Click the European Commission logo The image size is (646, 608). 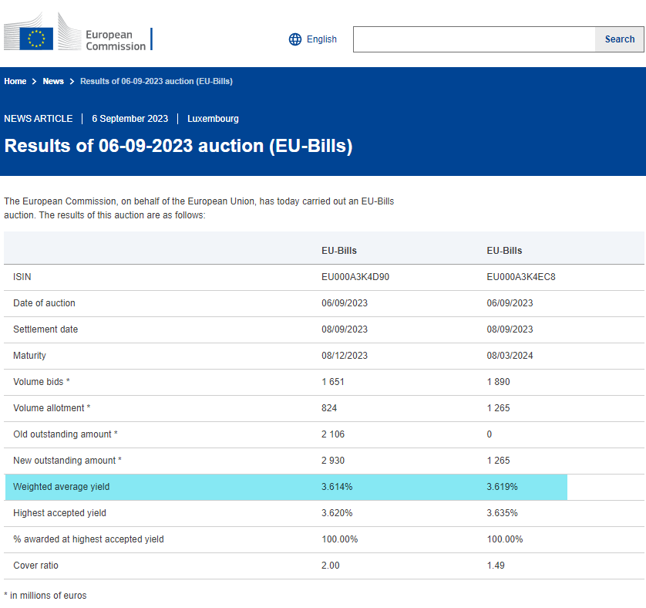click(79, 32)
